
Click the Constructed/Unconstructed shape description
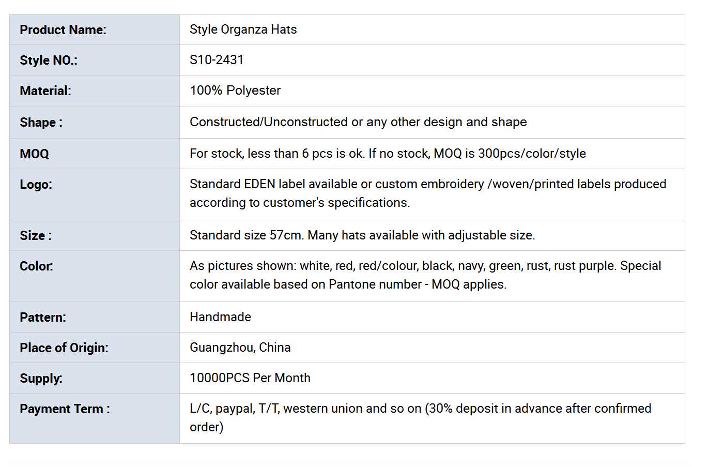tap(358, 122)
